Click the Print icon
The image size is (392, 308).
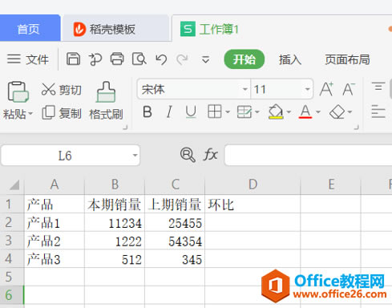coord(117,59)
